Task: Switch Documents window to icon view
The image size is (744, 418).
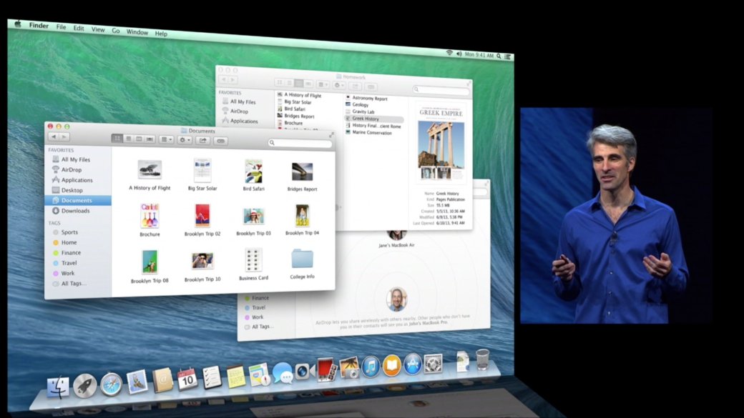Action: coord(117,139)
